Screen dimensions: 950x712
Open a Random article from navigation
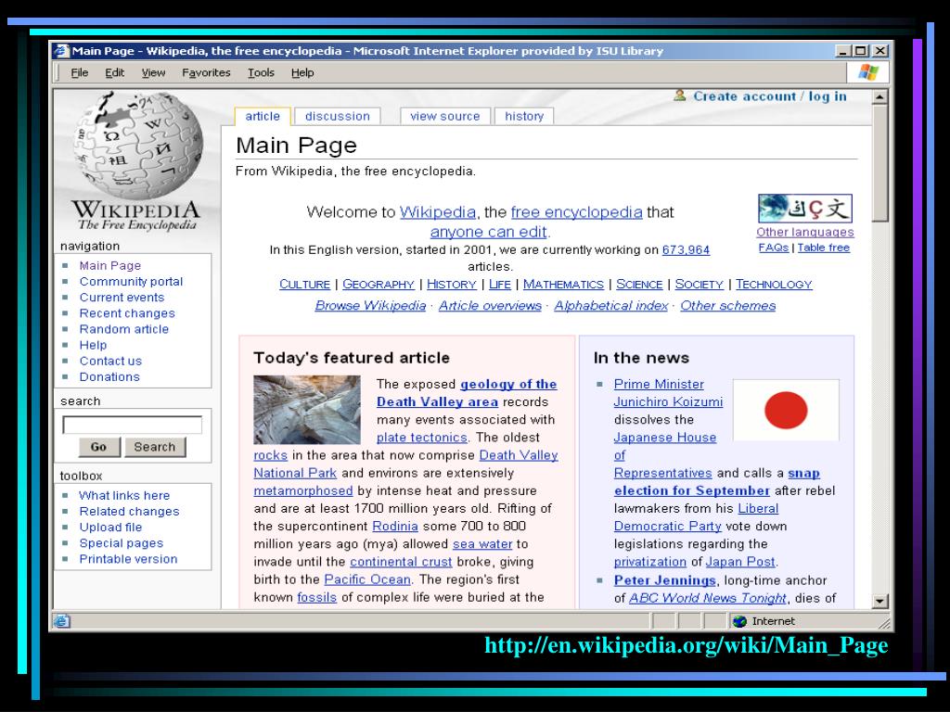(x=124, y=329)
